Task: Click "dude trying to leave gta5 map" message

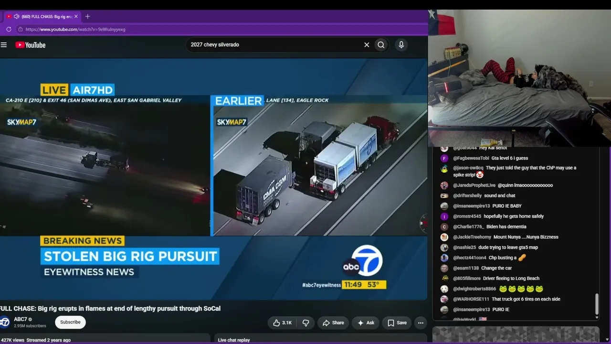Action: pyautogui.click(x=508, y=247)
